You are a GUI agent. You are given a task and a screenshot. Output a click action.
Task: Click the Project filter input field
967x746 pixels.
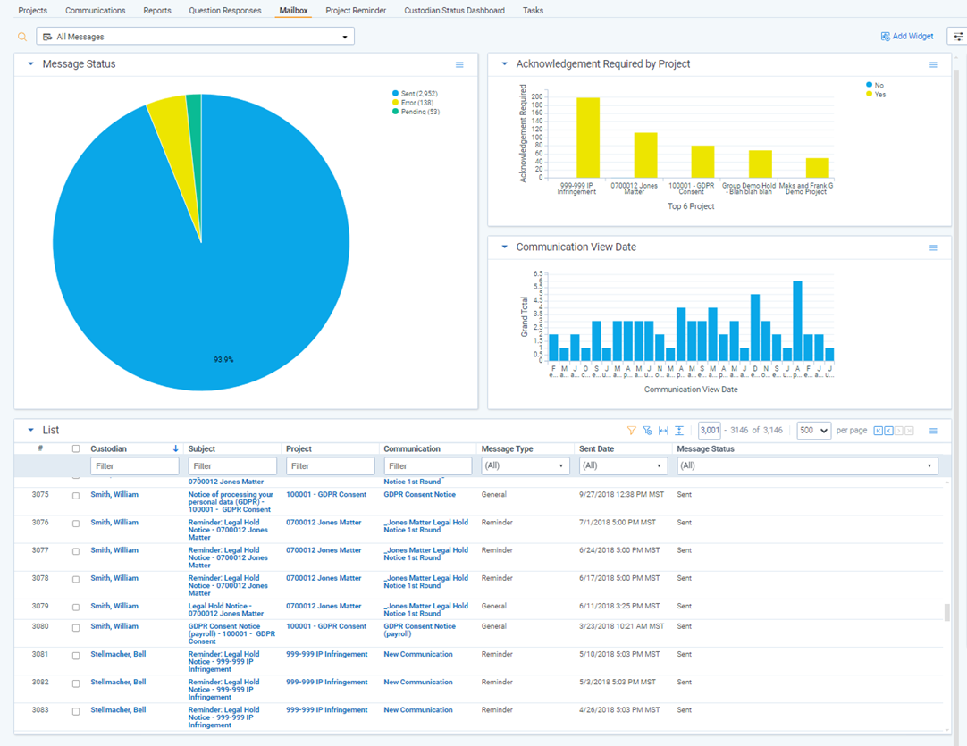click(x=330, y=466)
